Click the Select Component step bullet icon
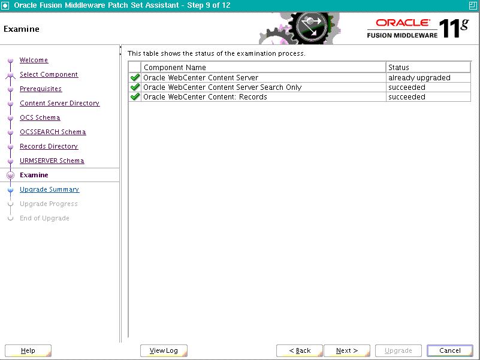The height and width of the screenshot is (360, 480). (10, 75)
